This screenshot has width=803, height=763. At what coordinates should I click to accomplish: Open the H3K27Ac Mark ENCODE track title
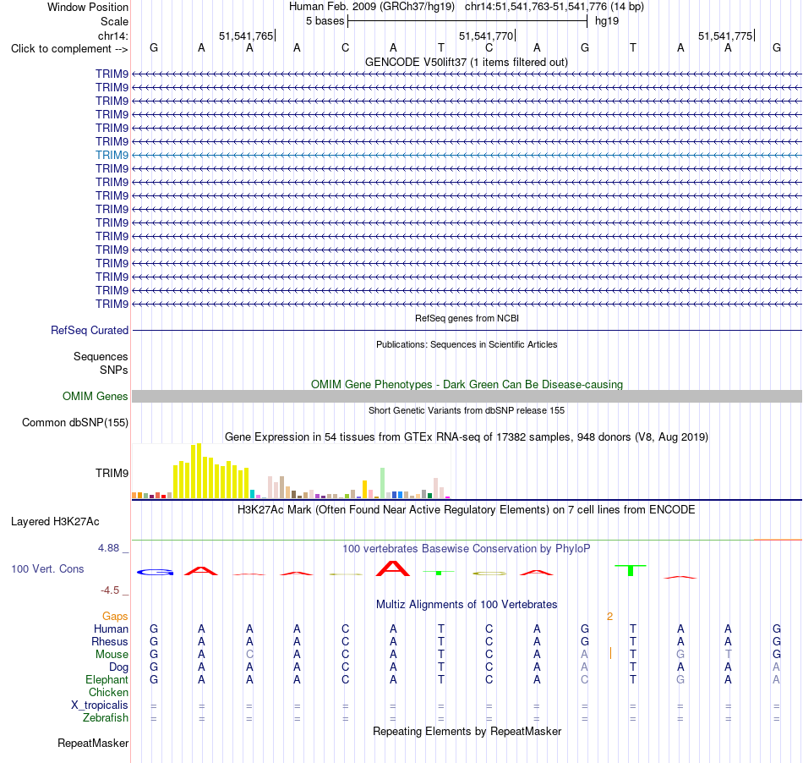click(466, 510)
